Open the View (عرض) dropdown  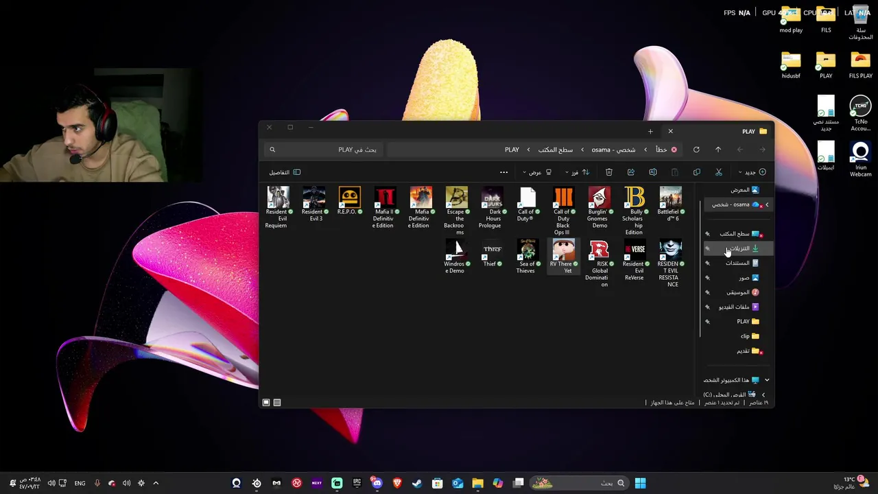537,172
